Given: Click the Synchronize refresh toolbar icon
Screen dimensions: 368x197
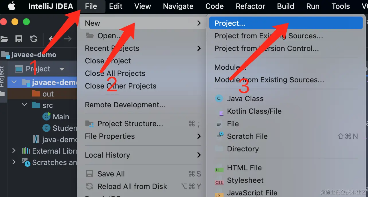Looking at the screenshot, I should click(34, 39).
